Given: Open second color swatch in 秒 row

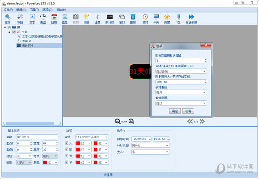Looking at the screenshot, I should click(101, 163).
